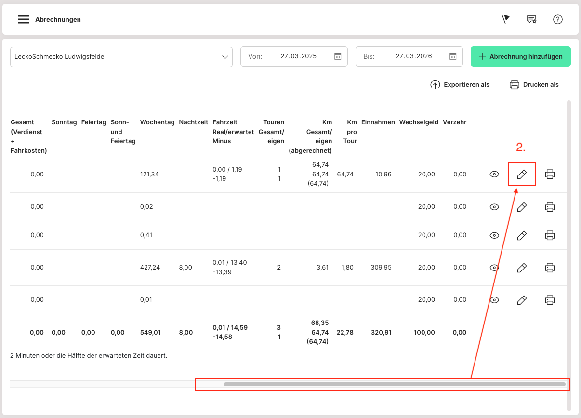This screenshot has height=418, width=581.
Task: View the row with 0,02 Wochentag
Action: click(x=494, y=207)
